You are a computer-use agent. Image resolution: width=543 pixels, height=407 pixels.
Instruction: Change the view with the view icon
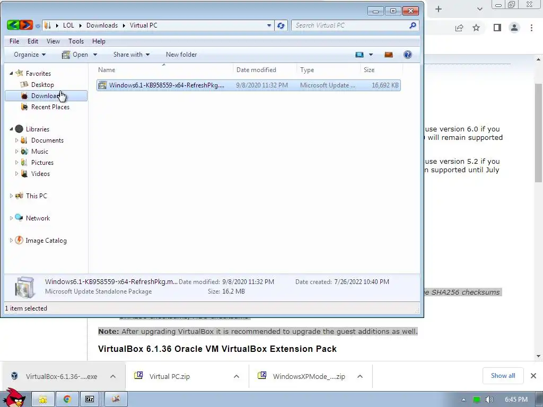coord(360,55)
